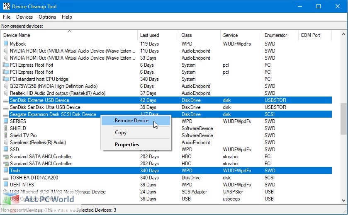Select Realtek HD Audio 2nd output row
The image size is (348, 215).
[x=167, y=93]
